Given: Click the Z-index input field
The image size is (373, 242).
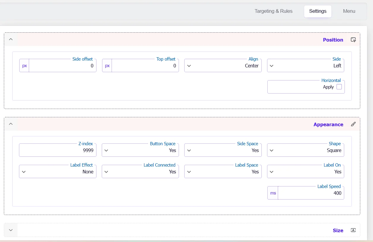Looking at the screenshot, I should click(58, 151).
